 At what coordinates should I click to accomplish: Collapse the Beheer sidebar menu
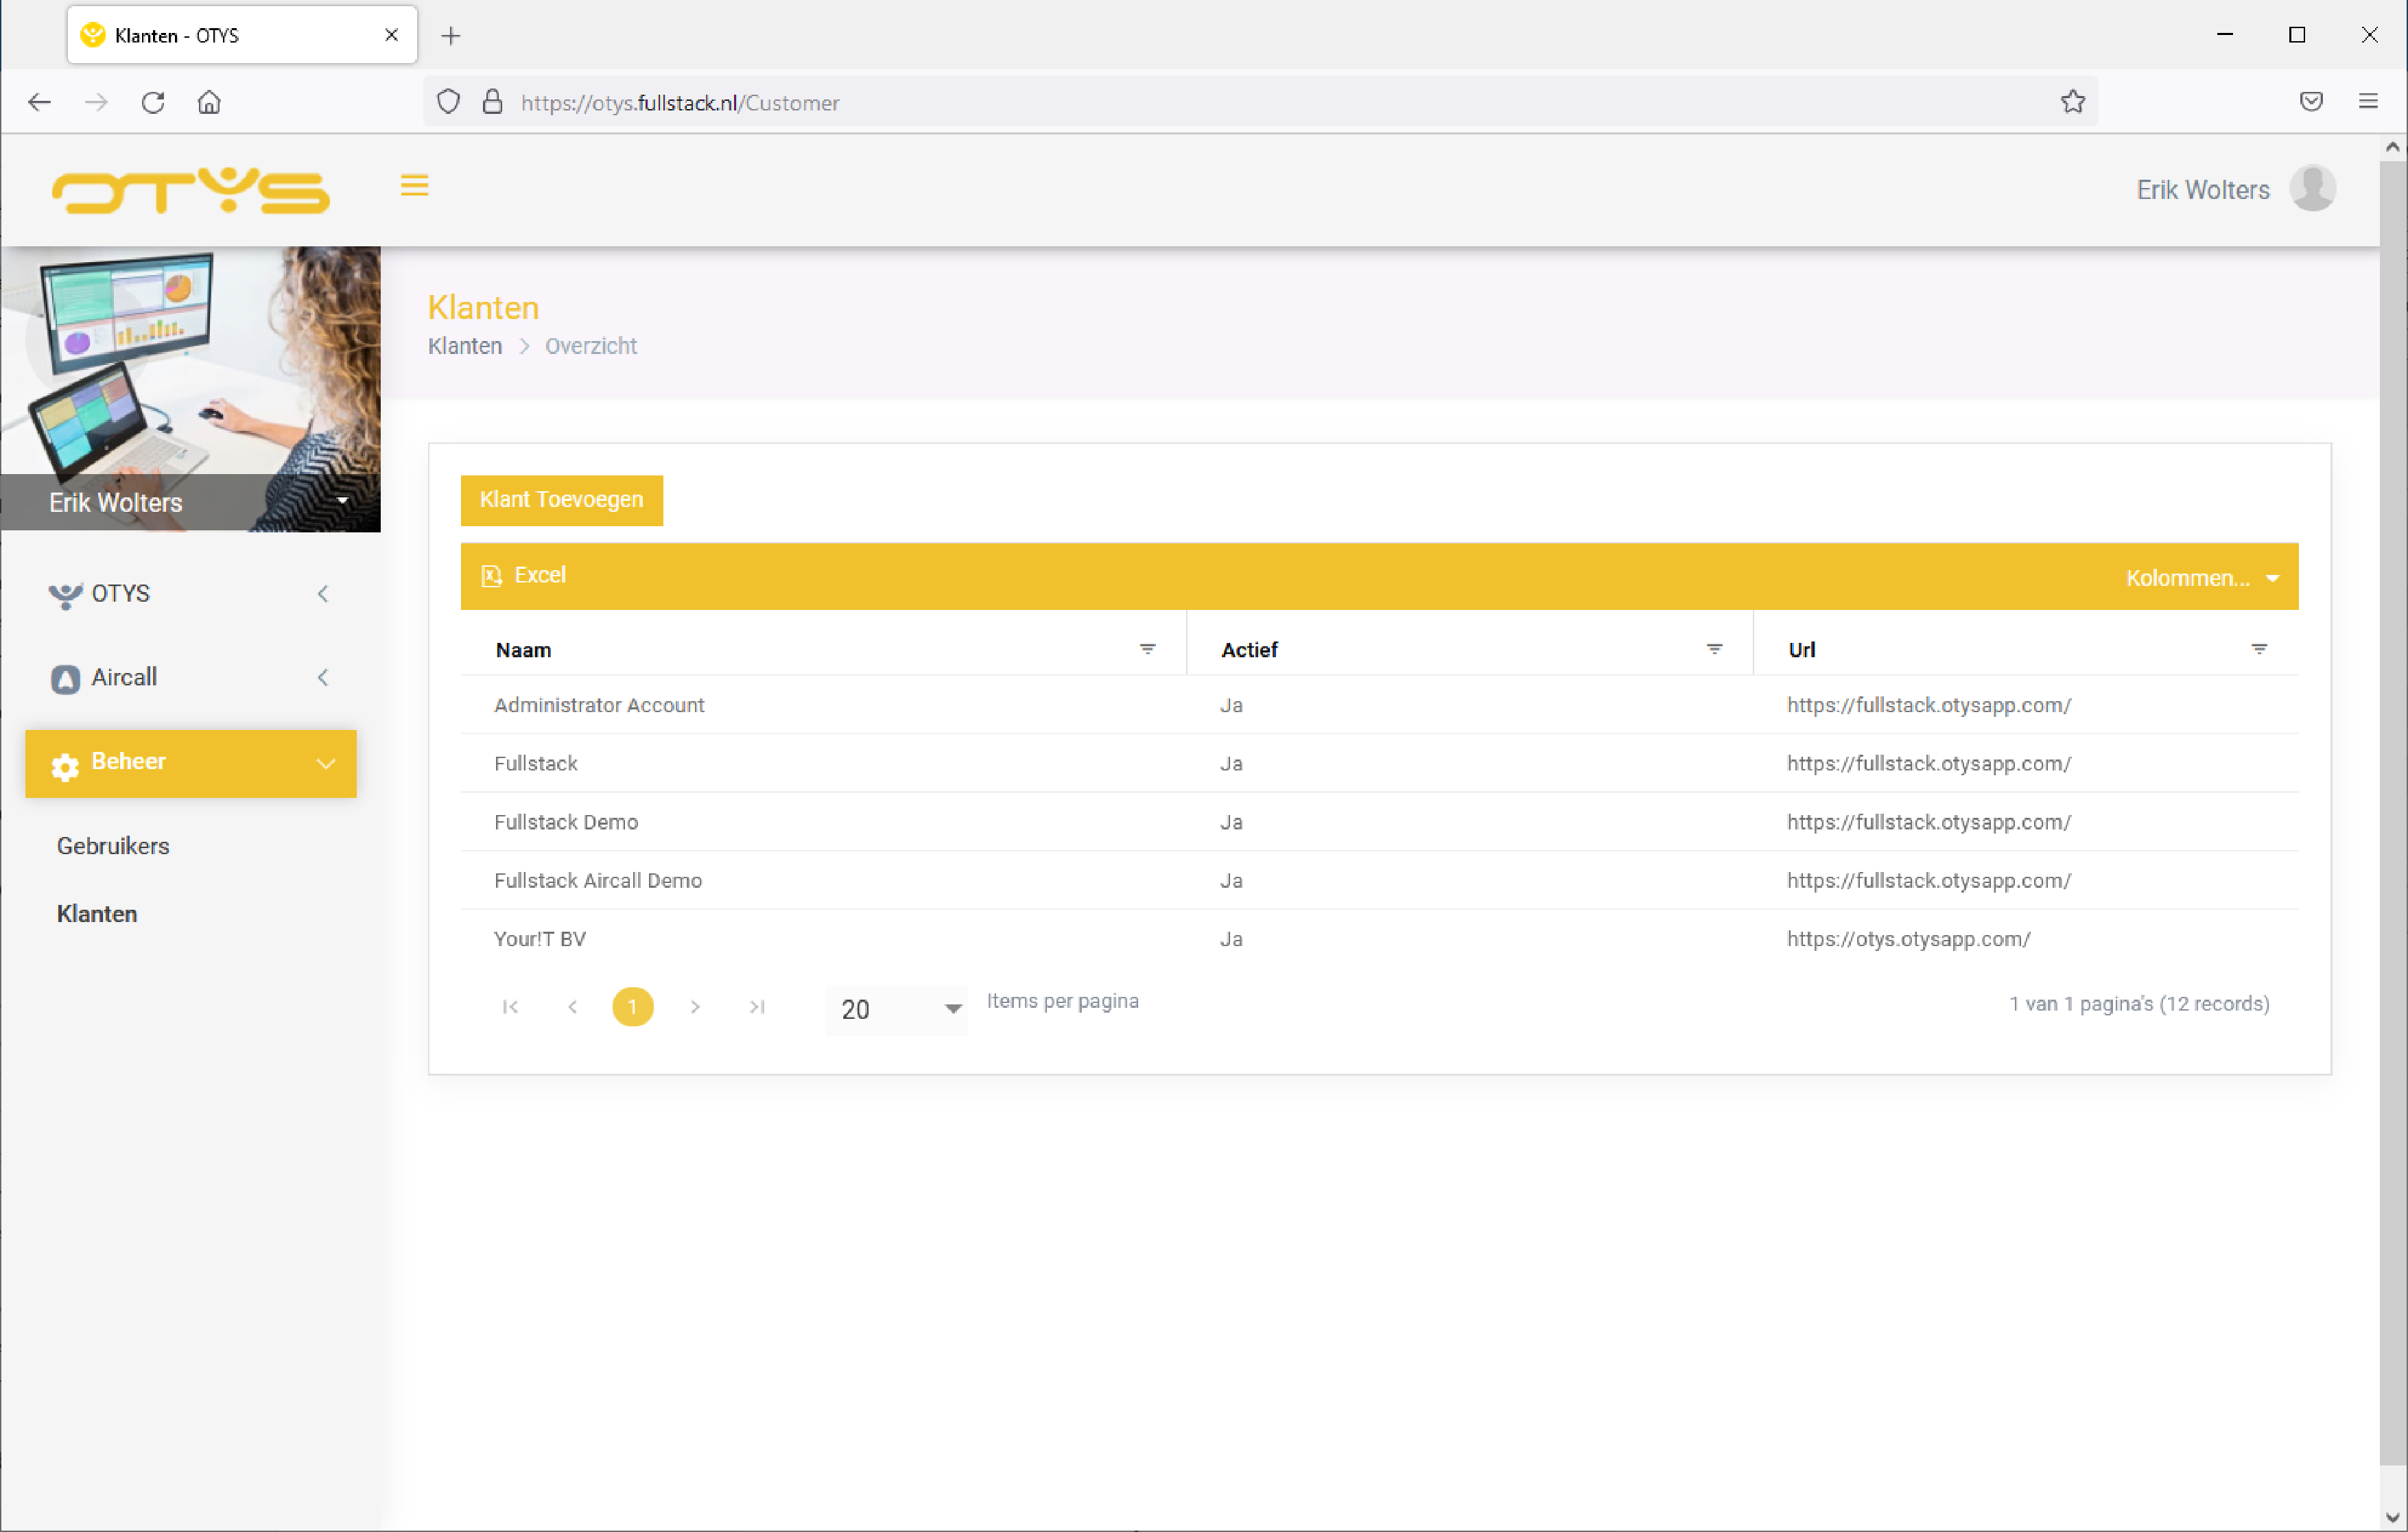[191, 763]
